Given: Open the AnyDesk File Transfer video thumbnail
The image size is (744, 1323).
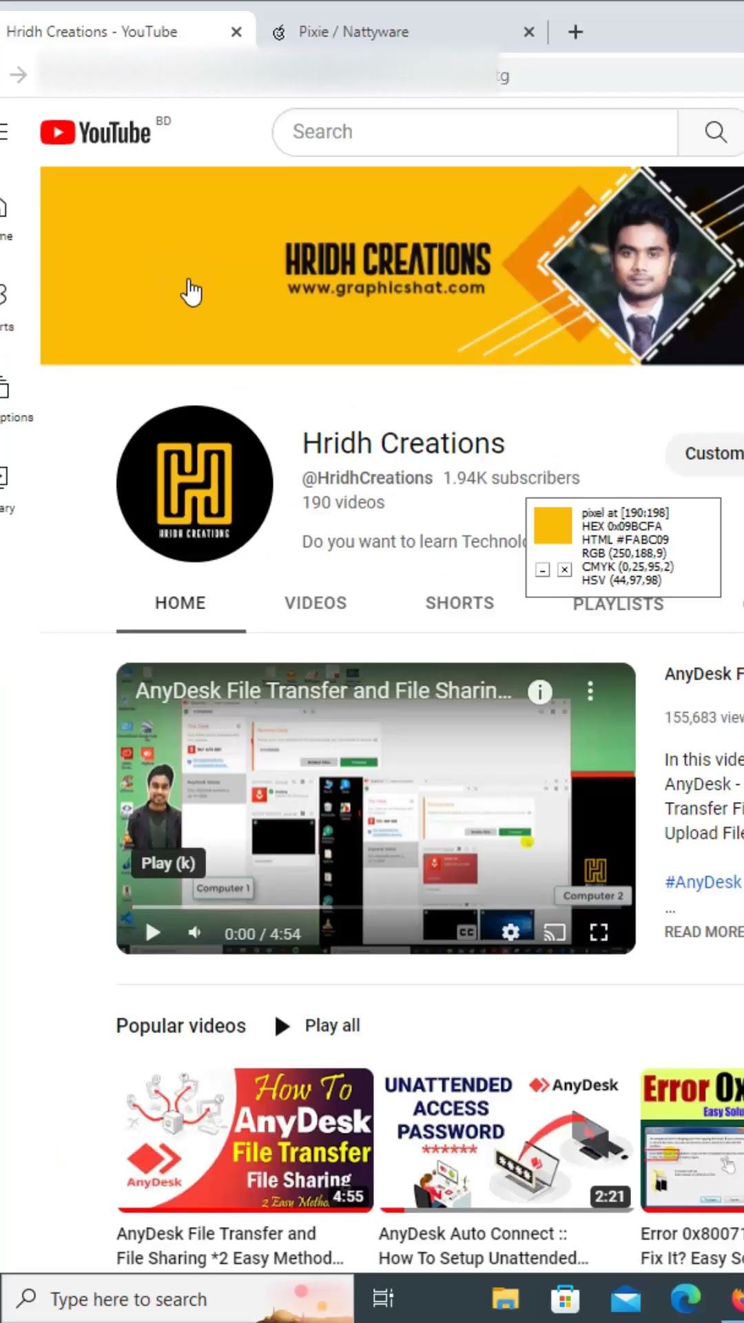Looking at the screenshot, I should pos(245,1140).
